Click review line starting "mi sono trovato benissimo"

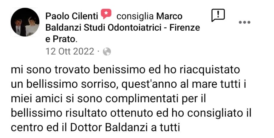(x=125, y=70)
